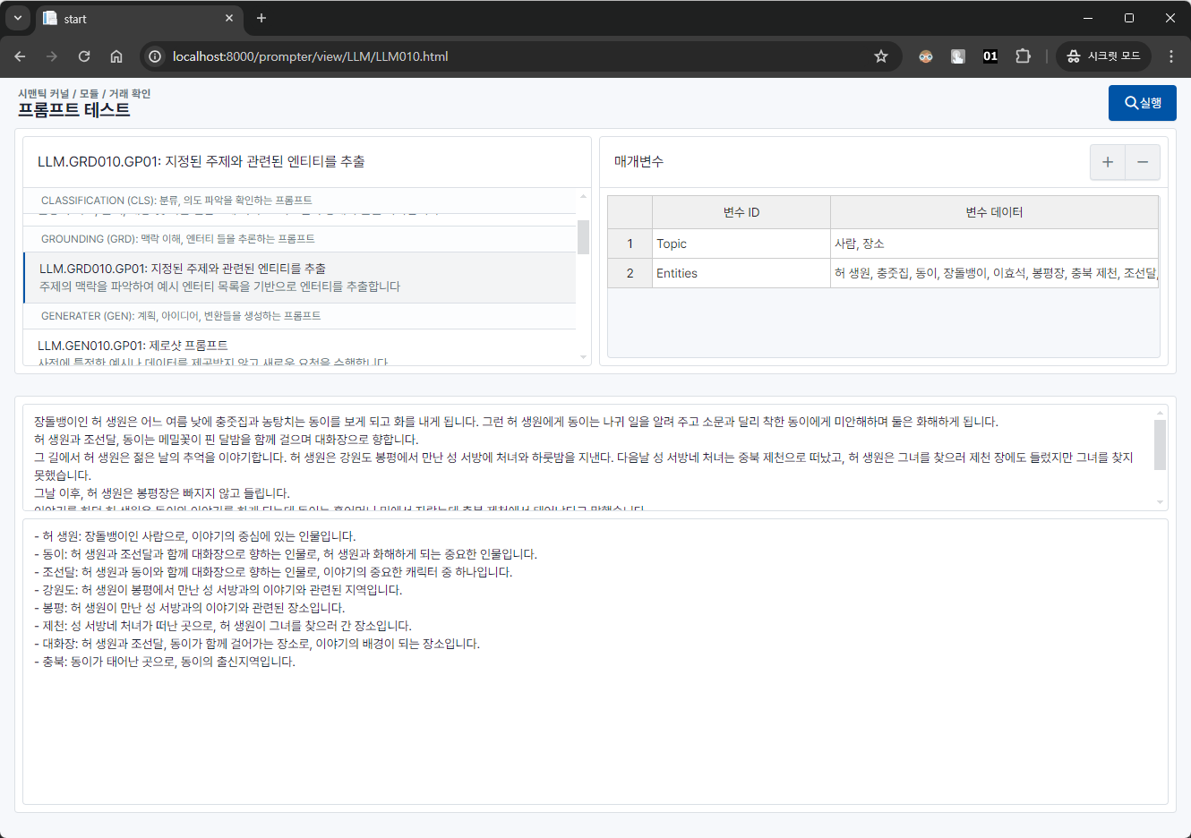Select LLM.GRD010.GP01 prompt list item
Viewport: 1191px width, 838px height.
(x=300, y=278)
